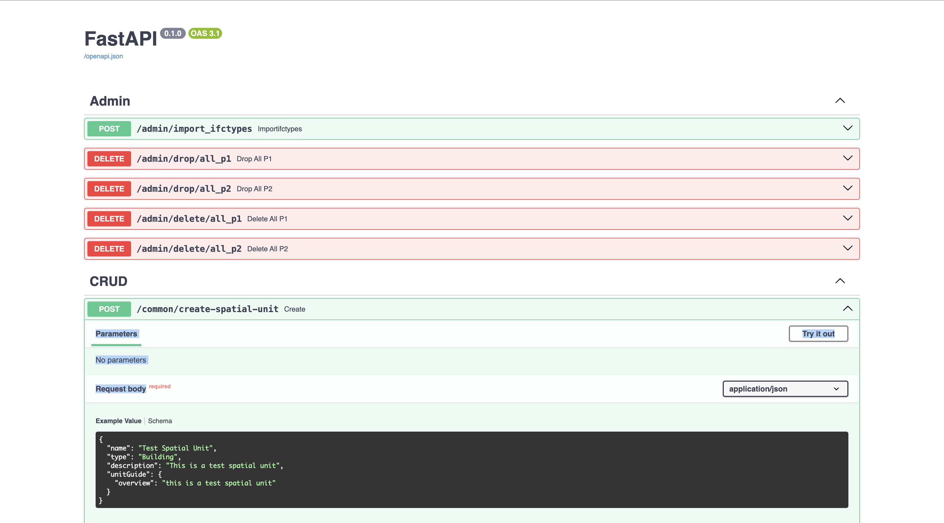Screen dimensions: 944x523
Task: Switch to the Schema tab
Action: click(x=160, y=421)
